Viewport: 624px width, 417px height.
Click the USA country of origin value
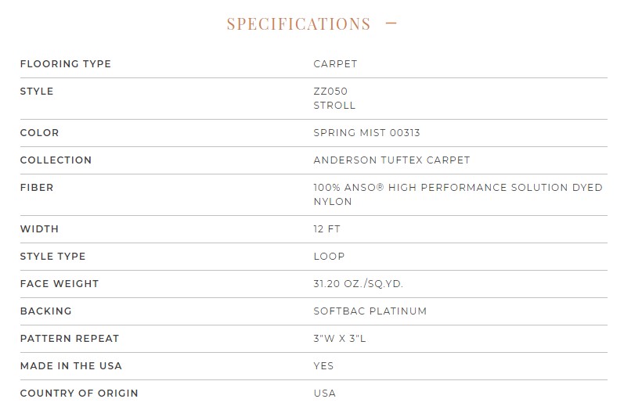[x=325, y=394]
